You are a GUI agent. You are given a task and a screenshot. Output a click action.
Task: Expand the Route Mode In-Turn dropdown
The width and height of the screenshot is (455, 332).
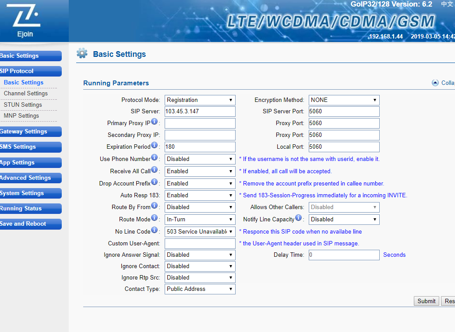coord(200,220)
